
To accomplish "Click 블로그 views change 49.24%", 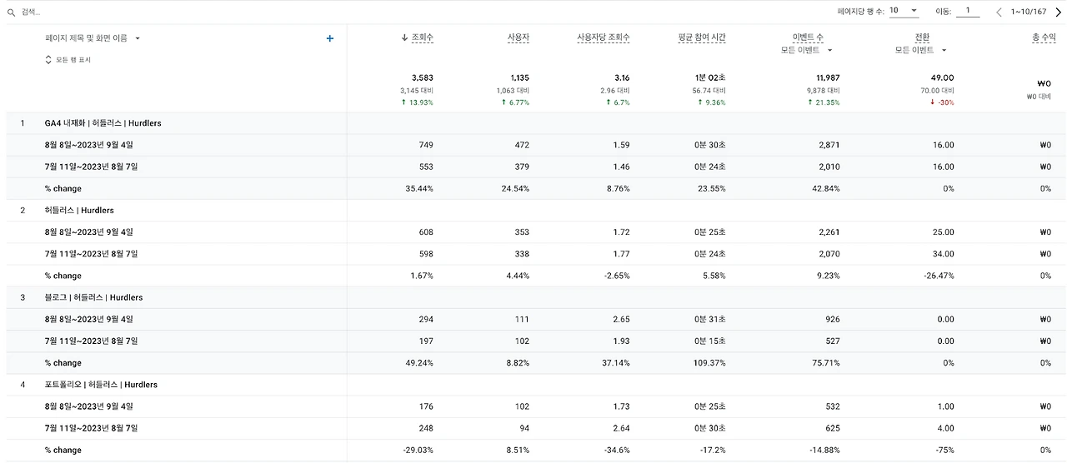I will pos(419,363).
